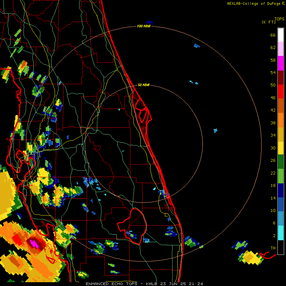Click the 66 value on the scale

coord(273,35)
